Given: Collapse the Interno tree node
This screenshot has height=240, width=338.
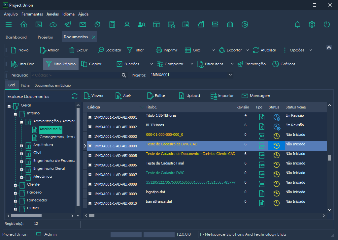Looking at the screenshot, I should (x=15, y=113).
